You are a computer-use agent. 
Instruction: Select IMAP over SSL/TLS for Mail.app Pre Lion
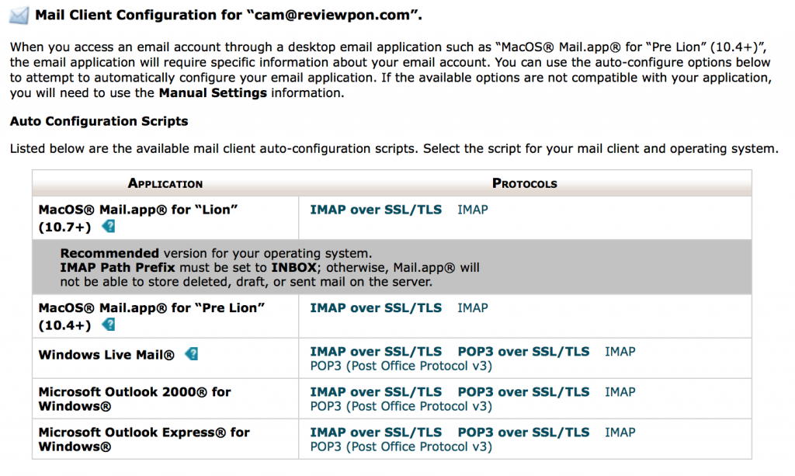[x=376, y=308]
